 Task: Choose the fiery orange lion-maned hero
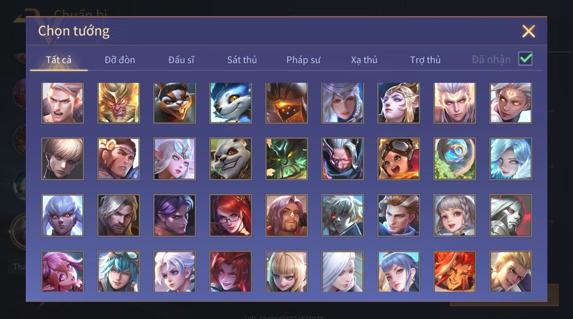455,271
